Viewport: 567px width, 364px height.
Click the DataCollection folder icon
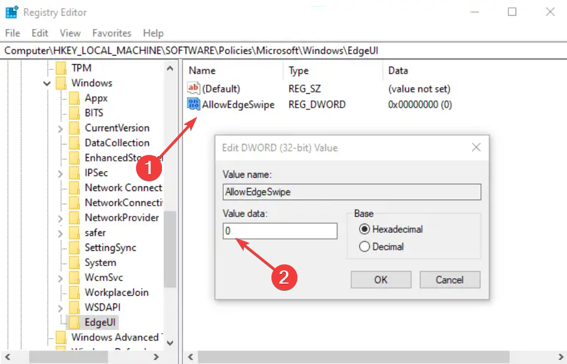click(74, 143)
